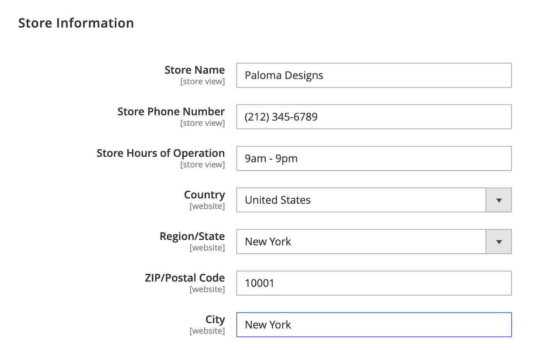Select the text Paloma Designs in its field
Screen dimensions: 540x350
pos(284,75)
